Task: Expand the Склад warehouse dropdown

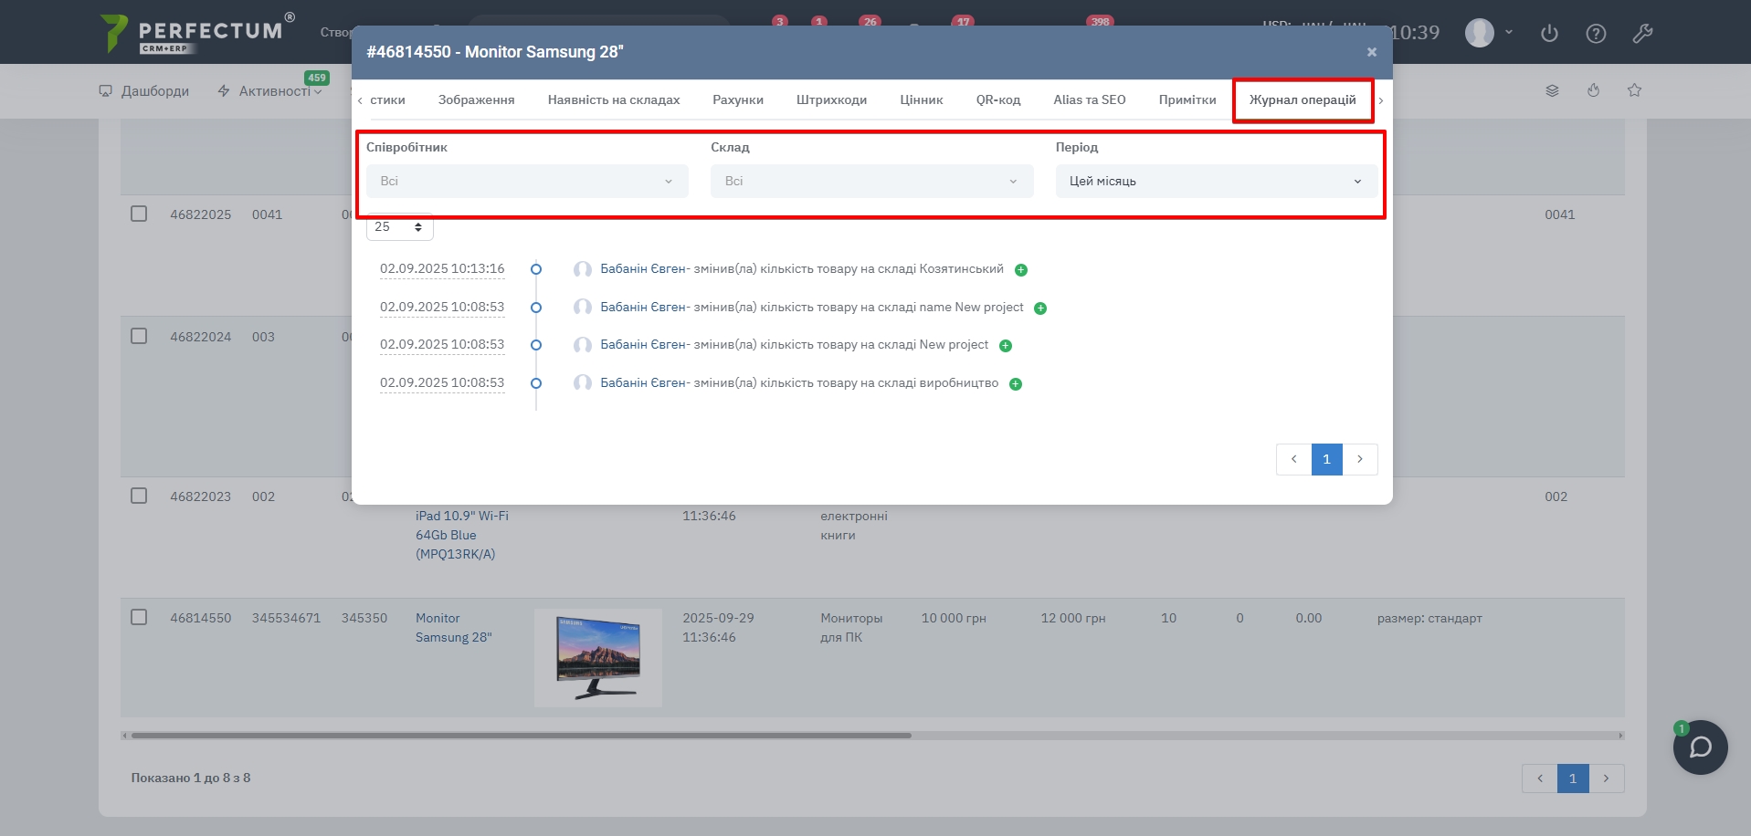Action: [x=871, y=181]
